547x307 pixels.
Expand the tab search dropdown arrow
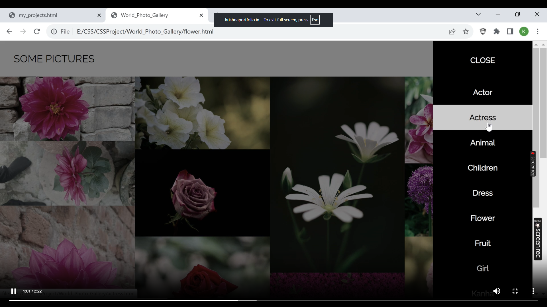click(478, 14)
